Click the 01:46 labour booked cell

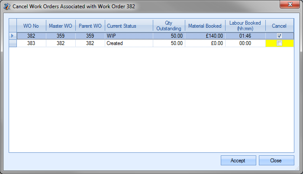245,36
